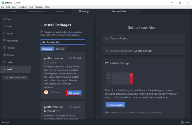Expand the Open a Project section
This screenshot has width=192, height=125.
tap(143, 38)
